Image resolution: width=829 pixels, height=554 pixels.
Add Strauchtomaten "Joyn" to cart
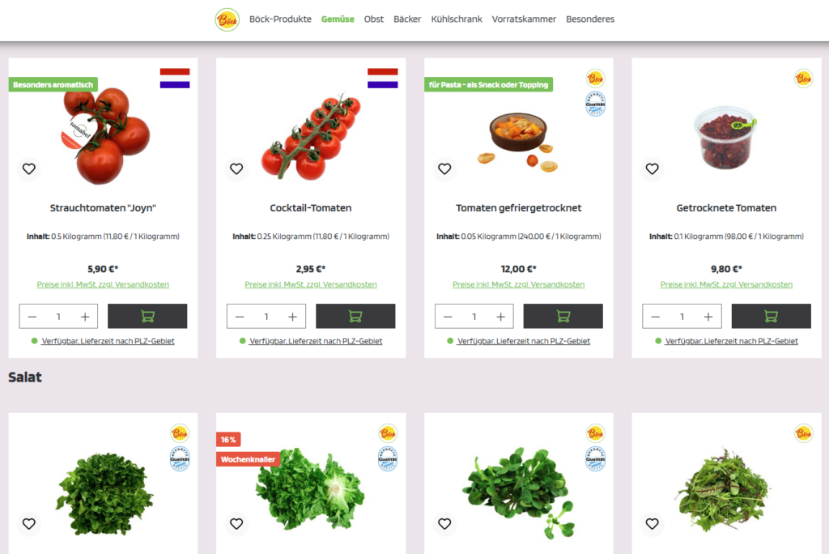coord(147,317)
